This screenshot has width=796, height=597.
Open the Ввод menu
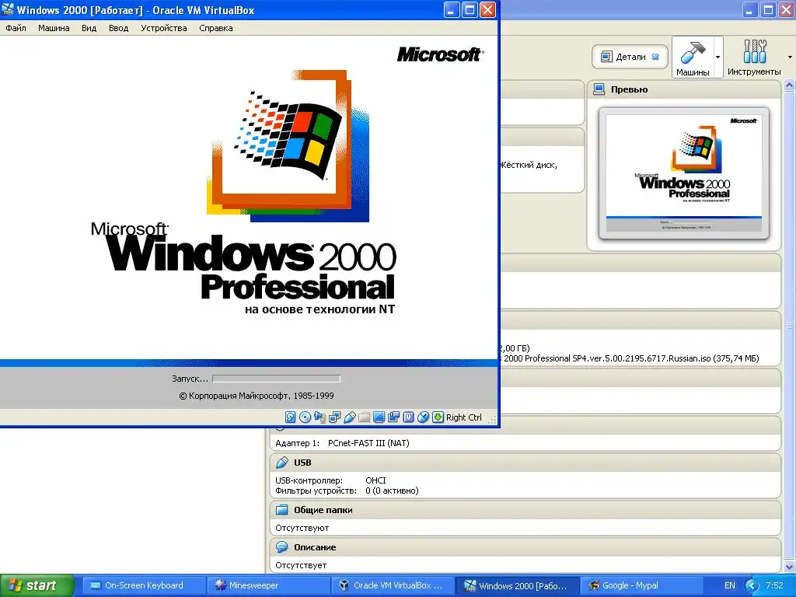[118, 28]
